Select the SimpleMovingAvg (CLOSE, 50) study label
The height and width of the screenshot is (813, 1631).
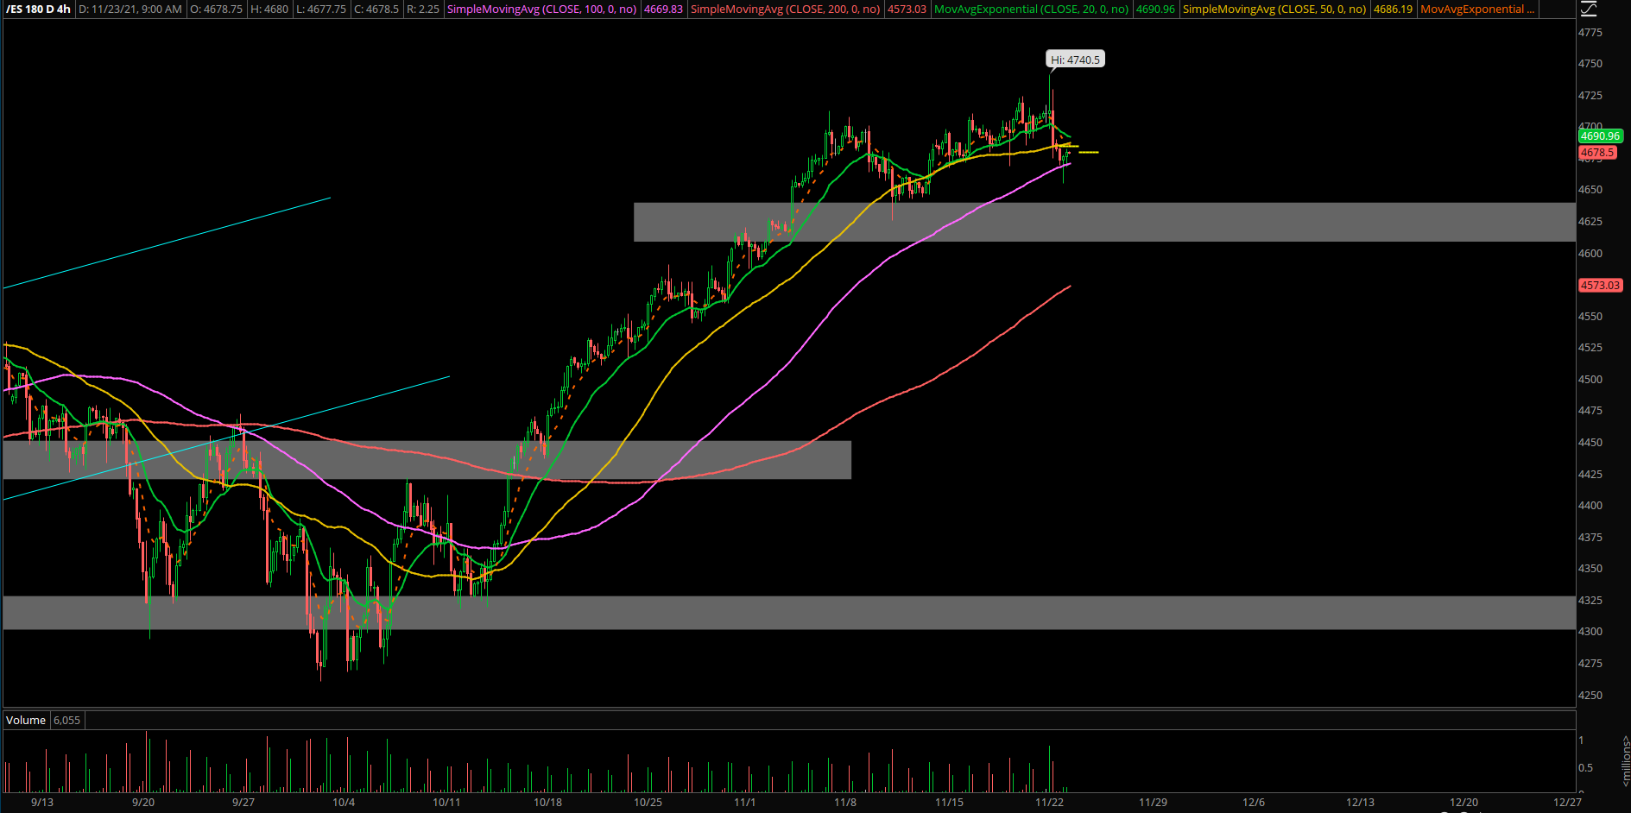tap(1274, 9)
